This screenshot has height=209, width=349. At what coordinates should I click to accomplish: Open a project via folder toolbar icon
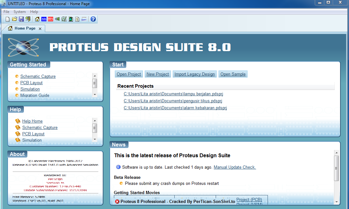(14, 19)
